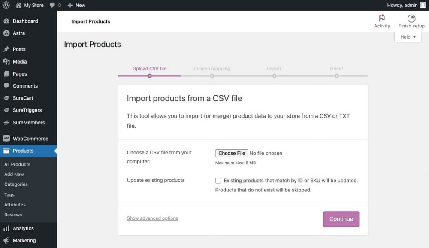The height and width of the screenshot is (248, 429).
Task: Click the WooCommerce Woo icon
Action: pyautogui.click(x=6, y=139)
